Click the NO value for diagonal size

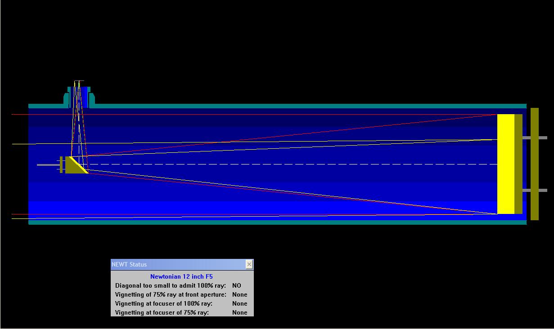coord(236,286)
